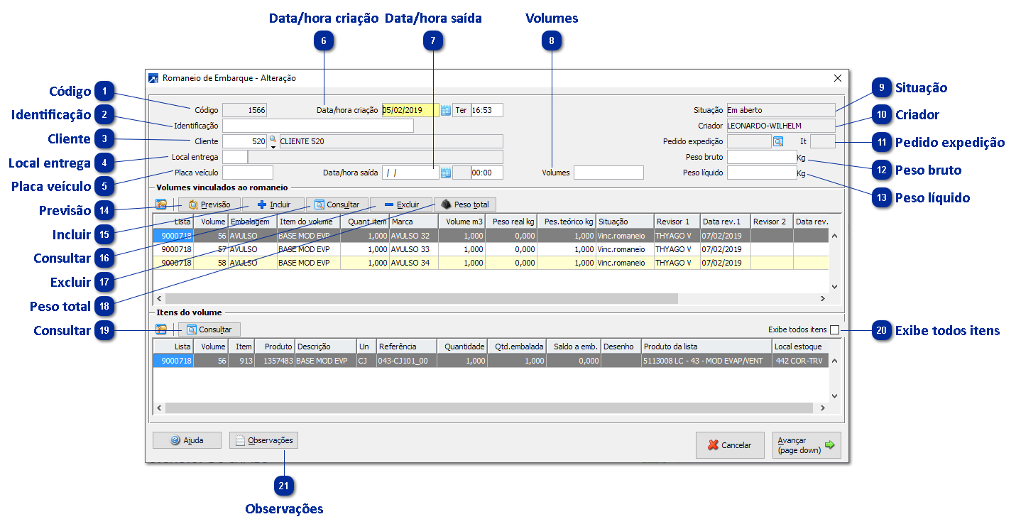Open the Observações button
This screenshot has height=529, width=1016.
point(263,440)
